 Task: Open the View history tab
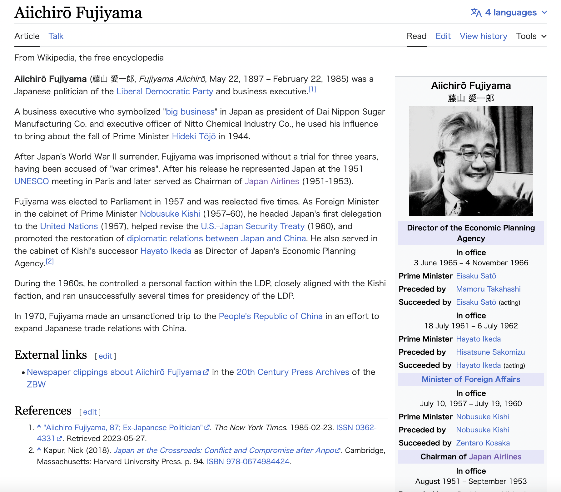483,36
